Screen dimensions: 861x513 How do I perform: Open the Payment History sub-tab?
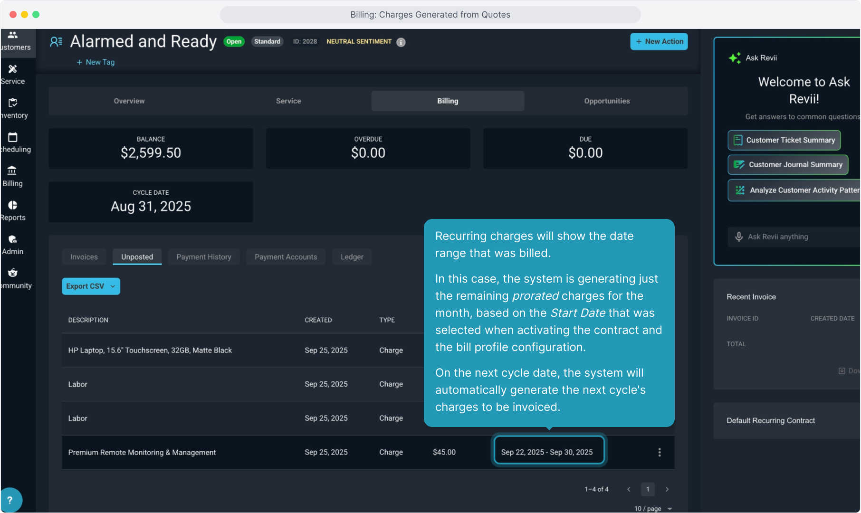pos(204,257)
